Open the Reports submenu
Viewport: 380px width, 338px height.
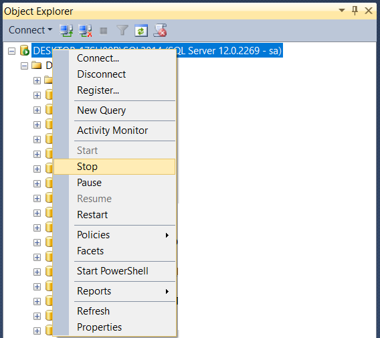point(114,291)
